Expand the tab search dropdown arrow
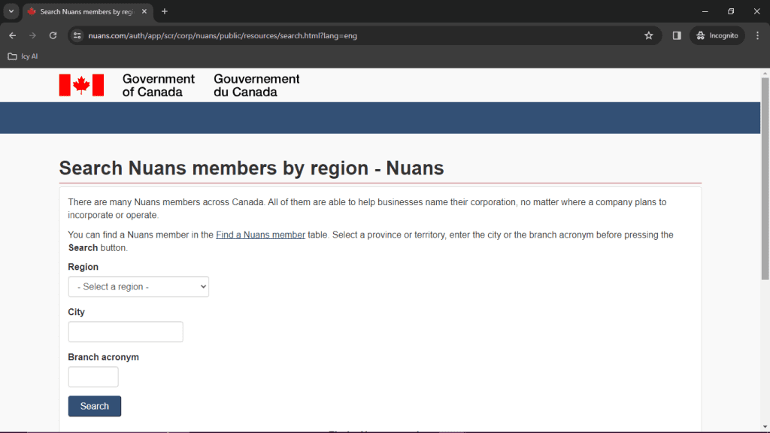Viewport: 770px width, 433px height. click(x=11, y=11)
